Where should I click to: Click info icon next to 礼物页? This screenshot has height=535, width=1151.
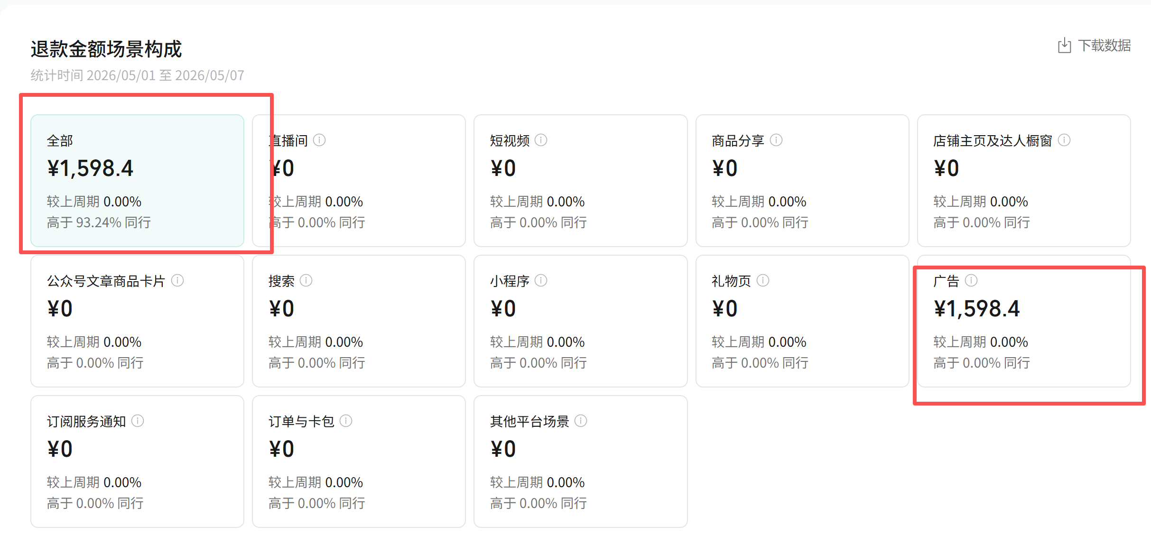[763, 281]
